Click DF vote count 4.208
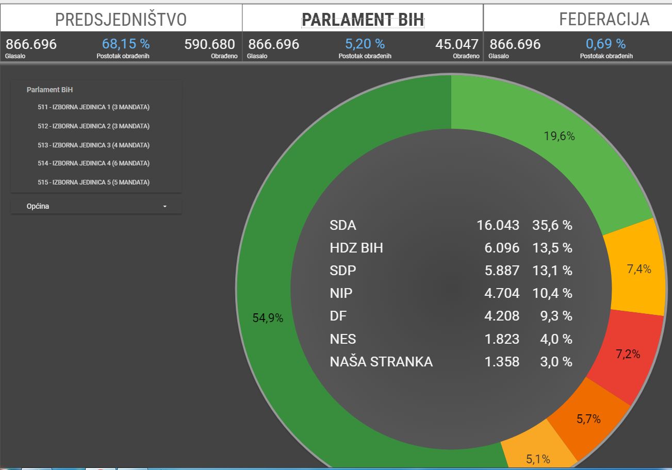This screenshot has height=470, width=672. point(502,316)
